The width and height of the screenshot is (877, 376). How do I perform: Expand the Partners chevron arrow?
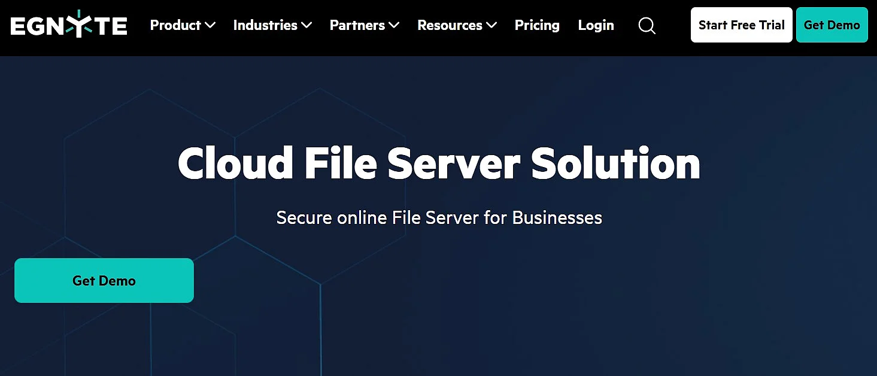[393, 26]
